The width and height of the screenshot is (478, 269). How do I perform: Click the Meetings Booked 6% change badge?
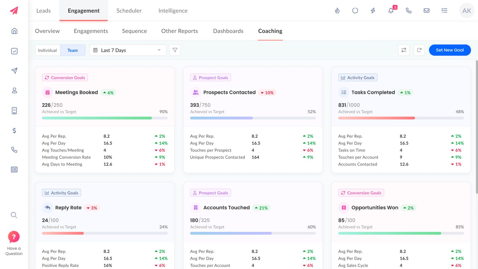tap(108, 93)
